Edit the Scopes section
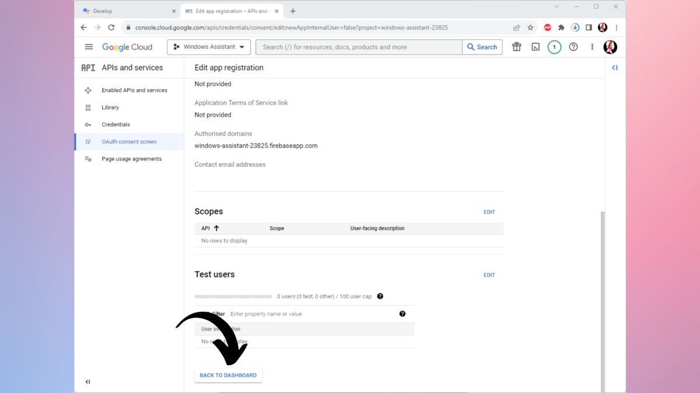 click(489, 212)
